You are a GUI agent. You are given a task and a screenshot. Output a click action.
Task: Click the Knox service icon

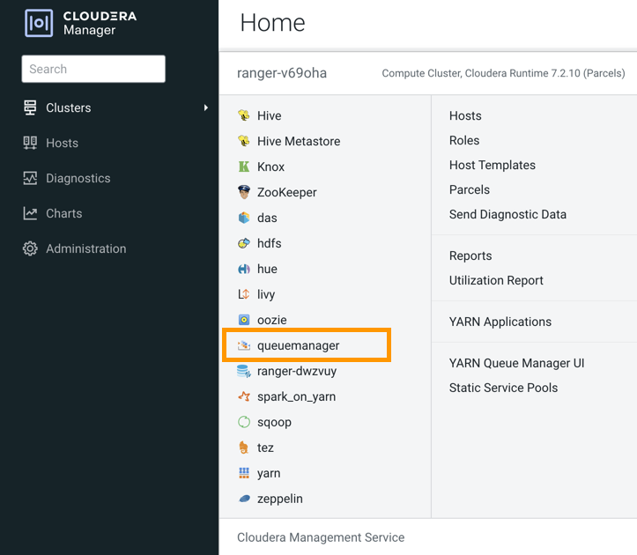[x=244, y=166]
